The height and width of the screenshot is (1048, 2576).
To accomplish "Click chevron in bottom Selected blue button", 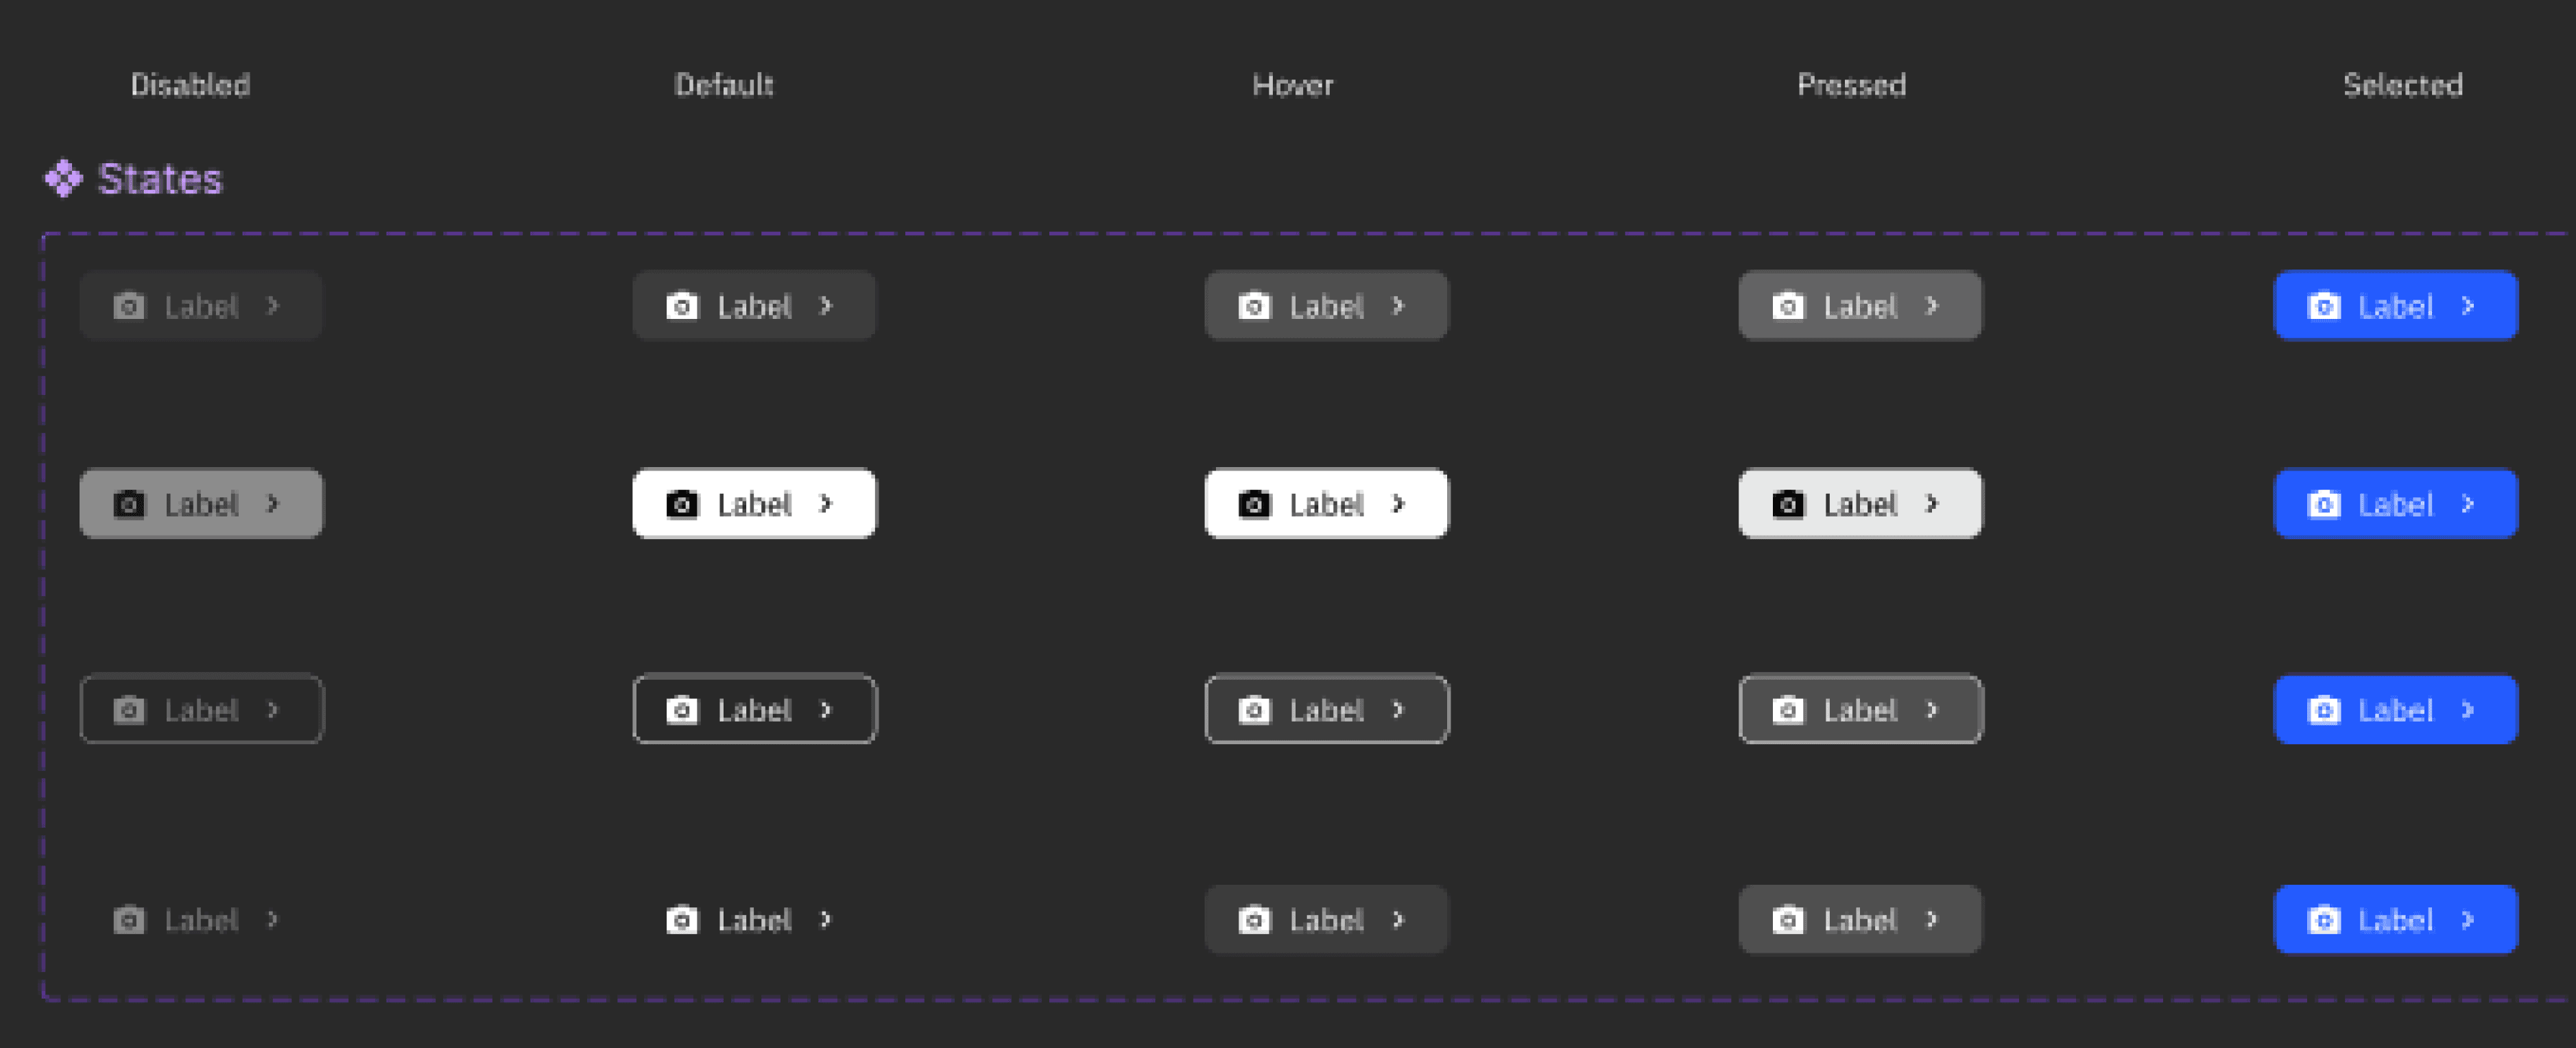I will point(2468,920).
